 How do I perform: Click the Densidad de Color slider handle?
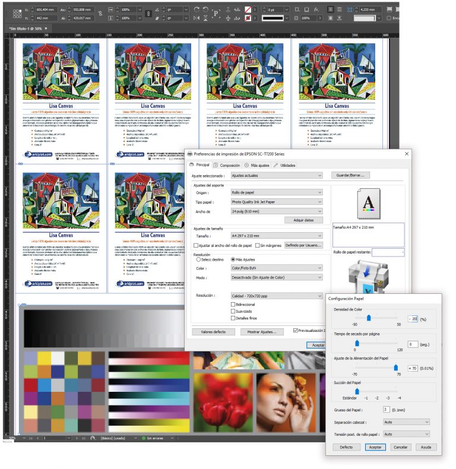[x=369, y=318]
